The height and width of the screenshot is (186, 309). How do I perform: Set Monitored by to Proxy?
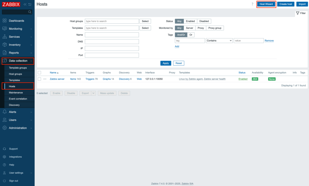point(201,28)
